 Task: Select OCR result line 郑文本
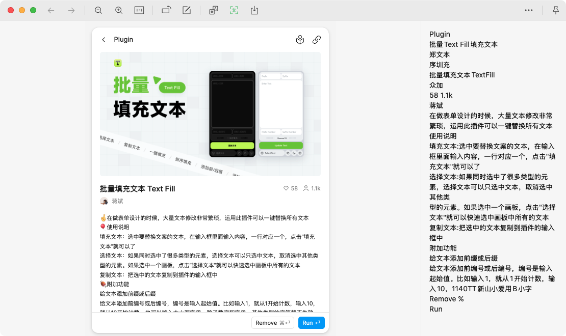pos(440,54)
